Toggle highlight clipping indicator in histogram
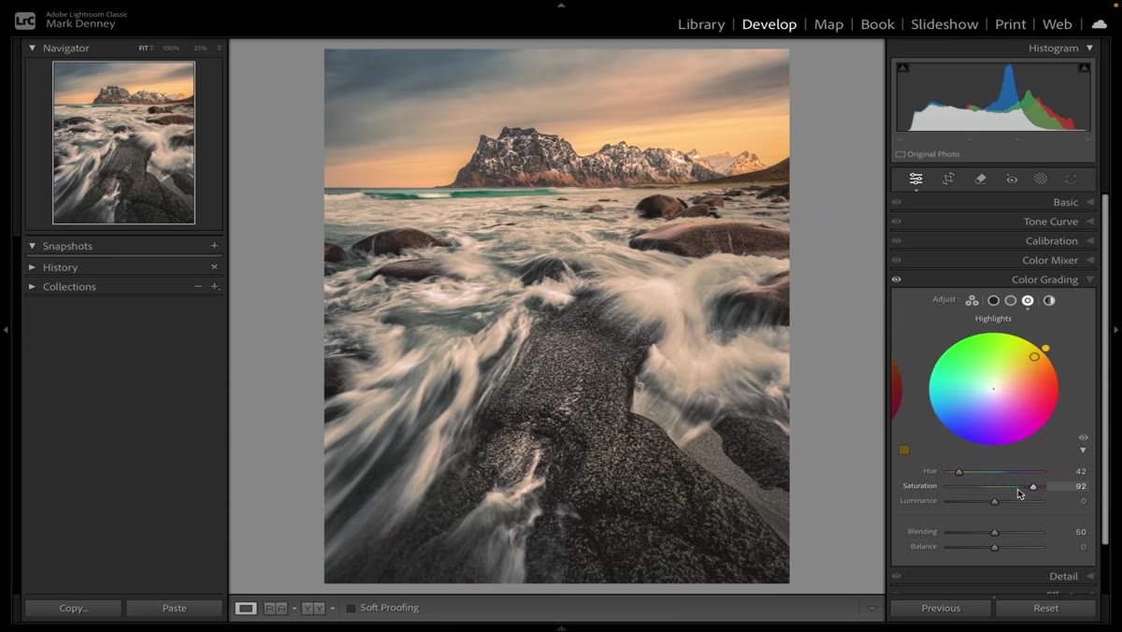1122x632 pixels. [1084, 67]
